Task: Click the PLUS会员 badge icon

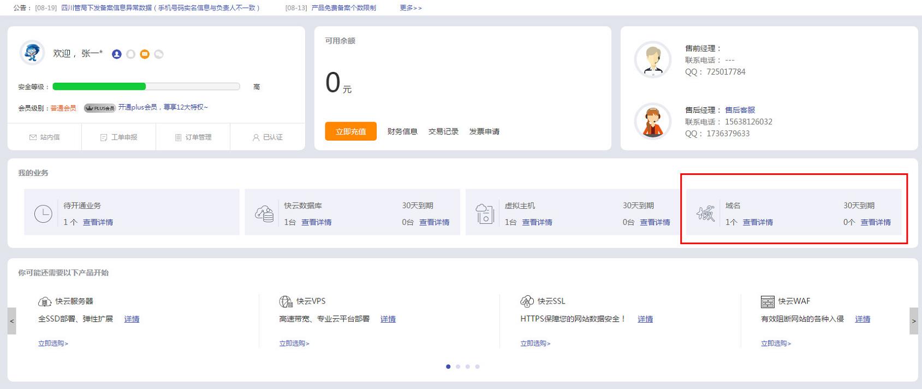Action: pyautogui.click(x=100, y=108)
